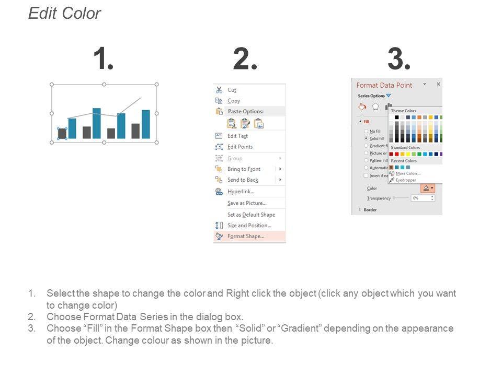The width and height of the screenshot is (502, 376).
Task: Choose Format Shape from context menu
Action: pyautogui.click(x=246, y=237)
